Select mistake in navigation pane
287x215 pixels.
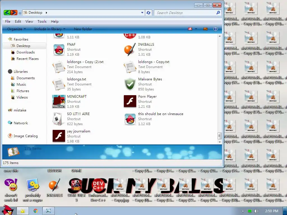[x=17, y=110]
